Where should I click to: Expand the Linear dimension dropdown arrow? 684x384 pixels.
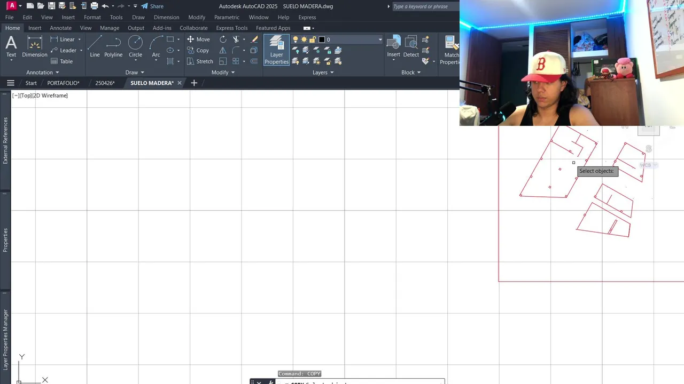pyautogui.click(x=80, y=39)
